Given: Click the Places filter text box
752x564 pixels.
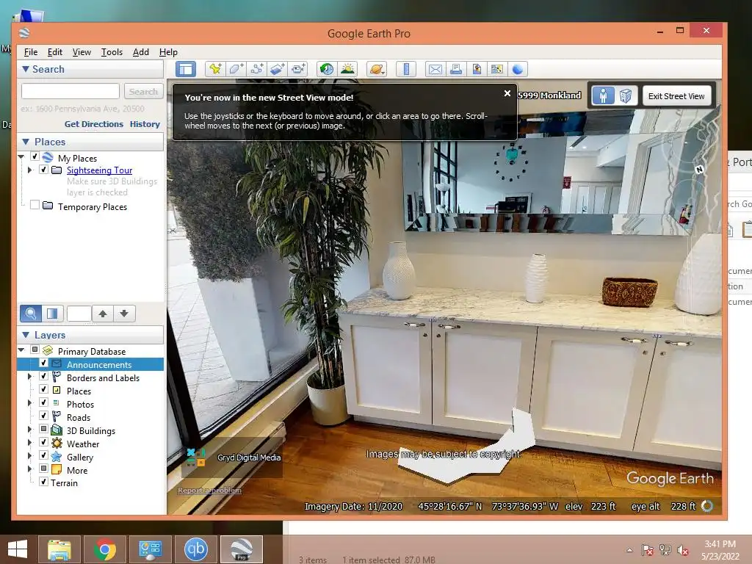Looking at the screenshot, I should (x=79, y=314).
